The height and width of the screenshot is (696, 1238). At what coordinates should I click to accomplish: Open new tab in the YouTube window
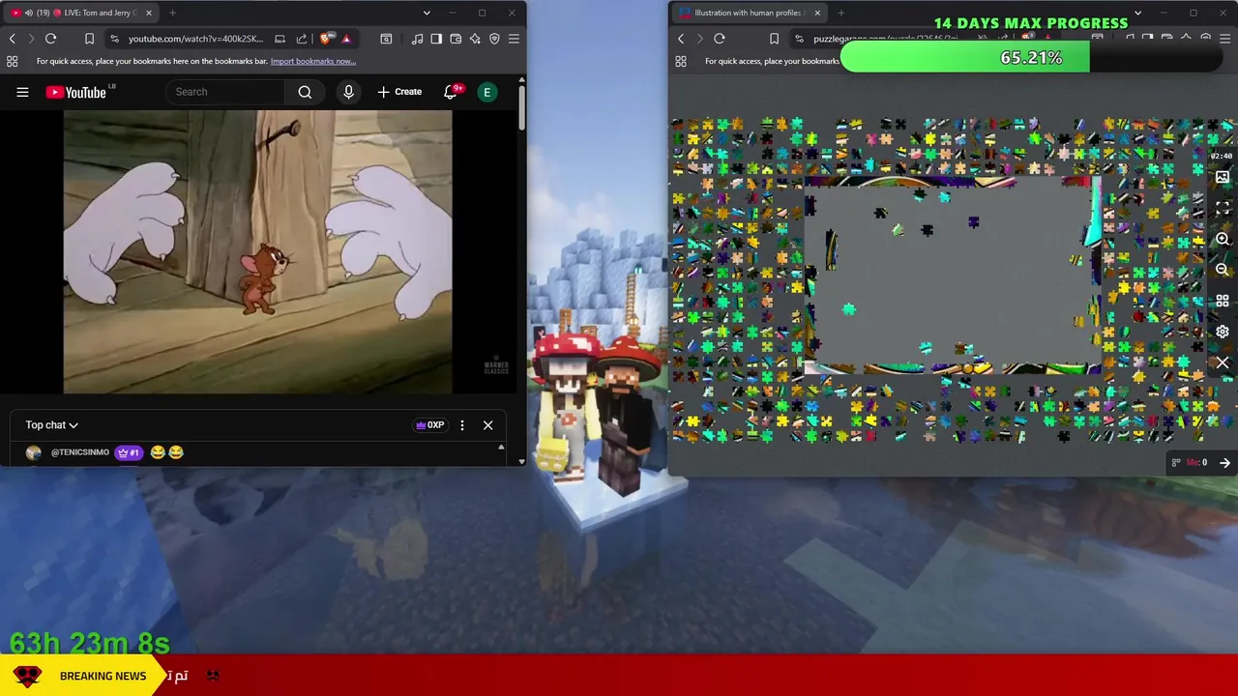[172, 13]
